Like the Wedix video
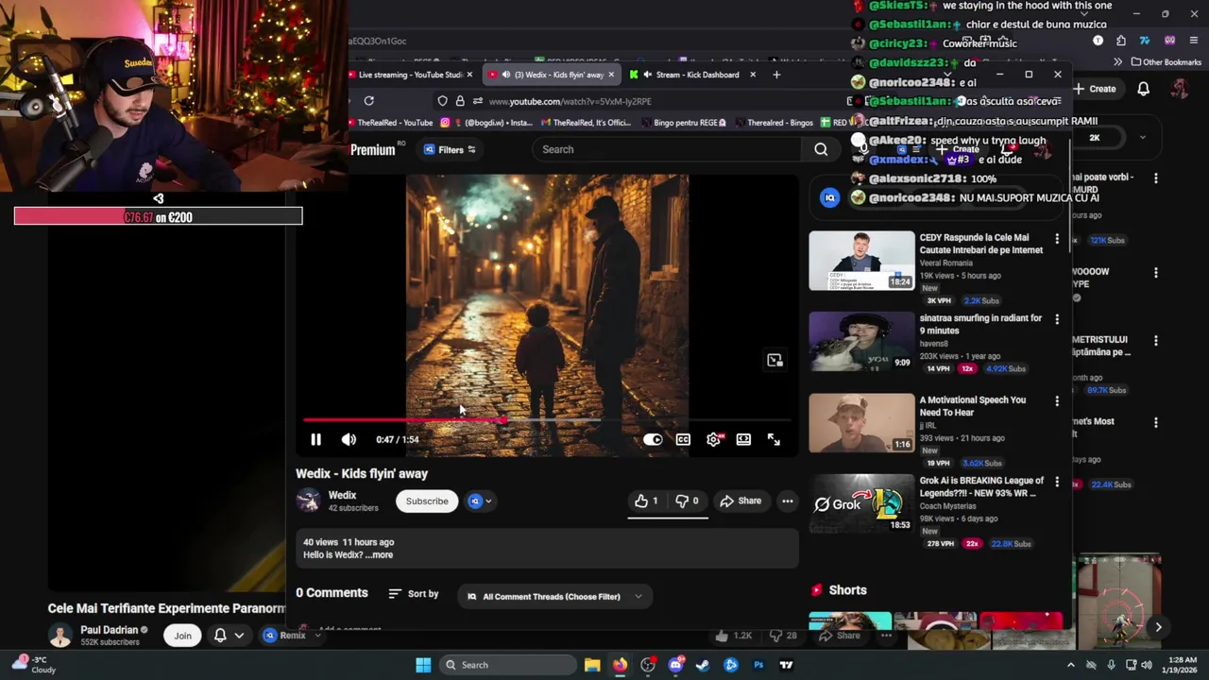Viewport: 1209px width, 680px height. (646, 501)
